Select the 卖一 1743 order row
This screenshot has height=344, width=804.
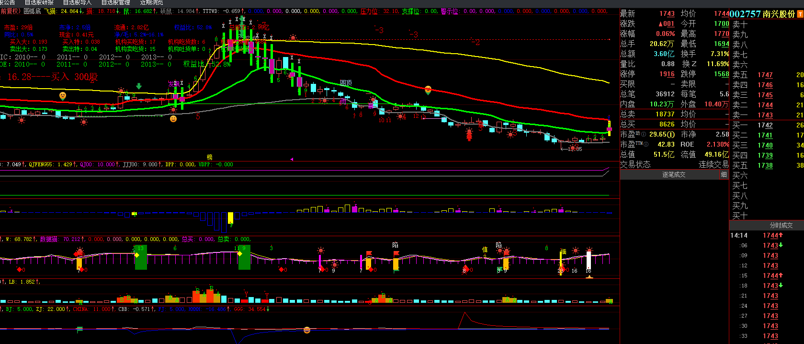768,115
